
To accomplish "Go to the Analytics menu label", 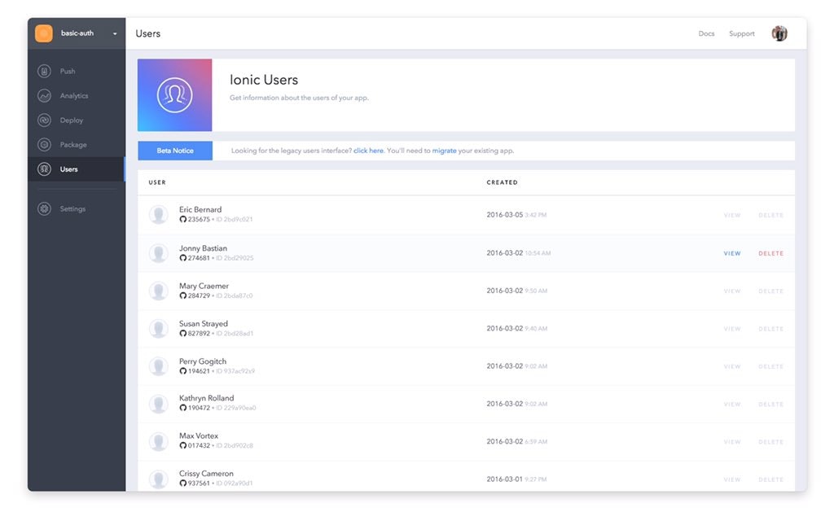I will [x=74, y=96].
